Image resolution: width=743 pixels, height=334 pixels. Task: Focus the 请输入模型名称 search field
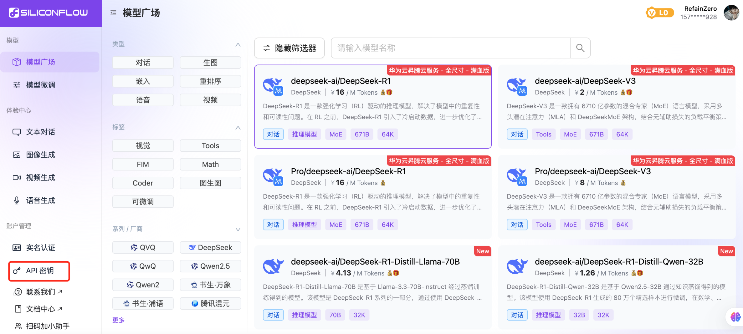pyautogui.click(x=451, y=48)
